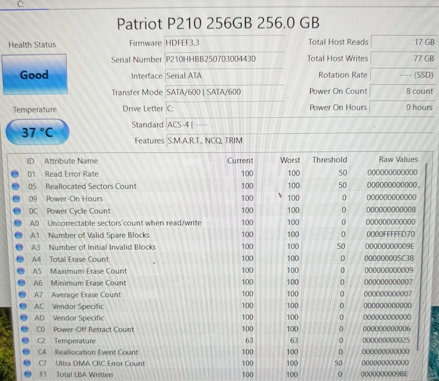
Task: Click the Threshold column header
Action: click(x=330, y=160)
